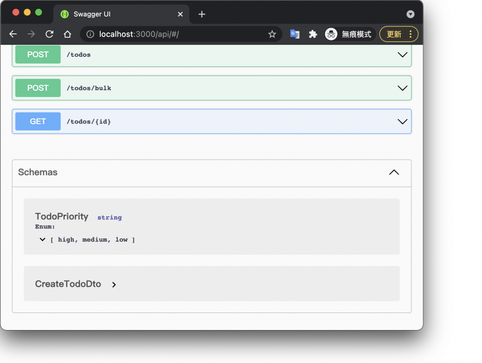Expand the GET /todos/{id} endpoint chevron
This screenshot has height=363, width=482.
pos(402,121)
